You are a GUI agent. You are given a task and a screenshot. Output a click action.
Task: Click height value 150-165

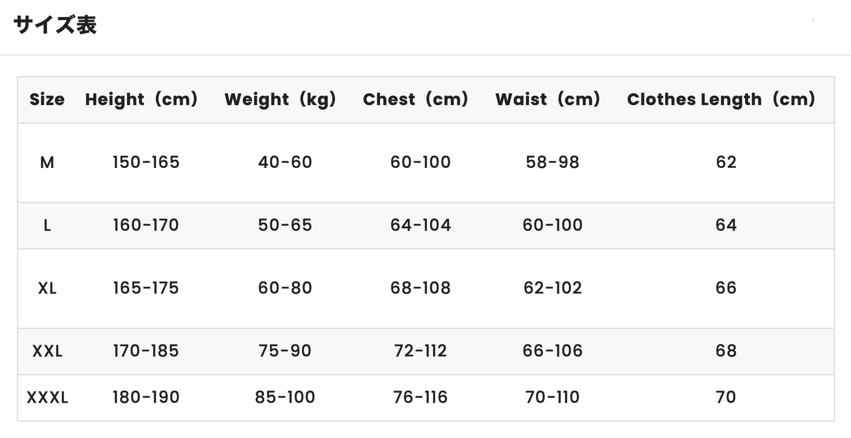pos(146,162)
